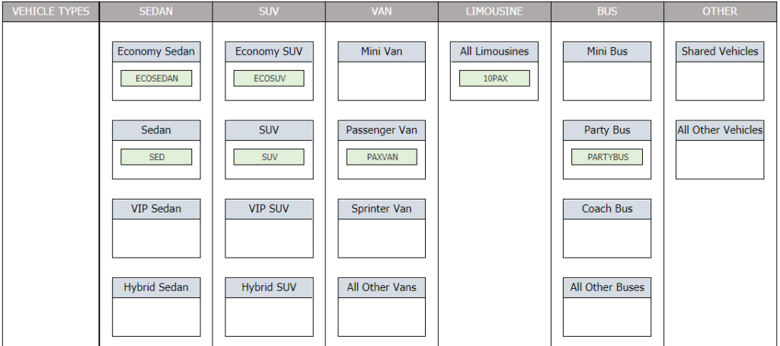
Task: Click the Coach Bus empty area
Action: (607, 238)
